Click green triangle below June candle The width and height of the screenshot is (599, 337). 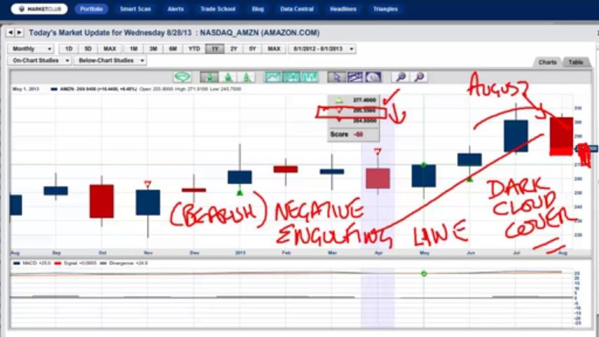469,178
